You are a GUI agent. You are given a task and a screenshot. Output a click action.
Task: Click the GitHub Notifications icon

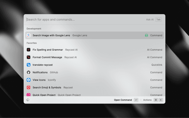29,72
